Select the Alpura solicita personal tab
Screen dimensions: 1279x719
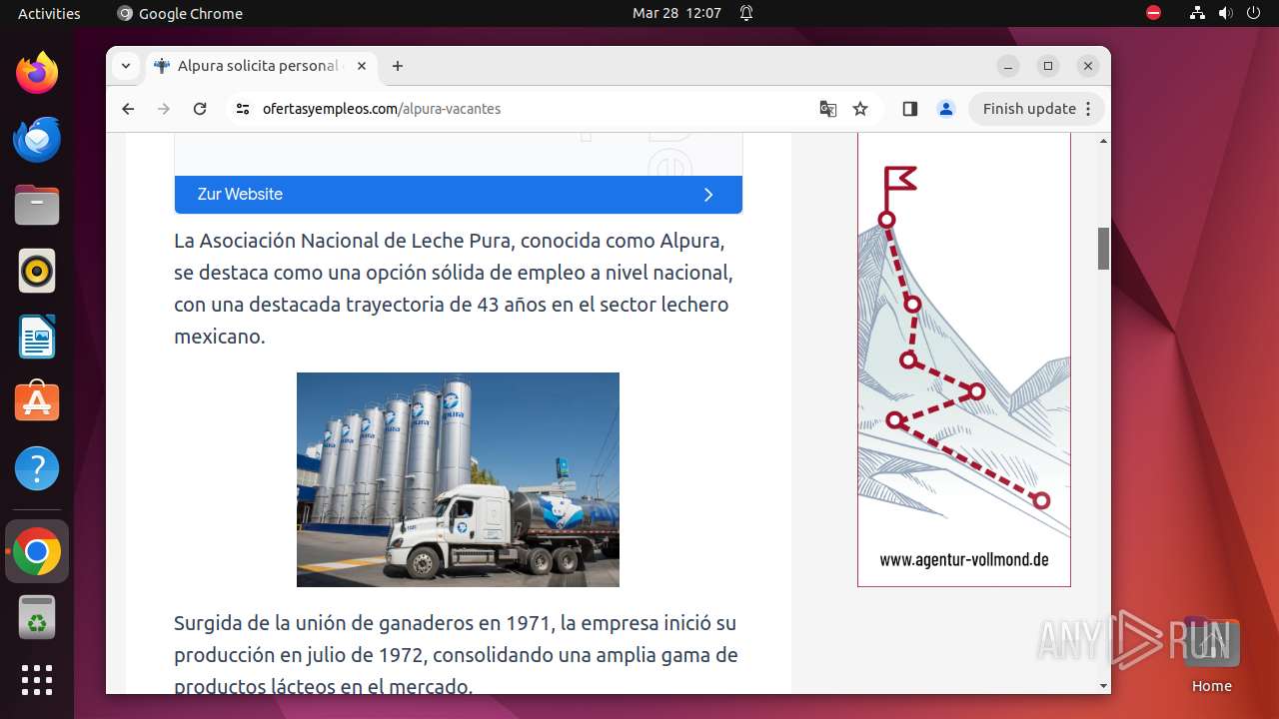point(262,66)
